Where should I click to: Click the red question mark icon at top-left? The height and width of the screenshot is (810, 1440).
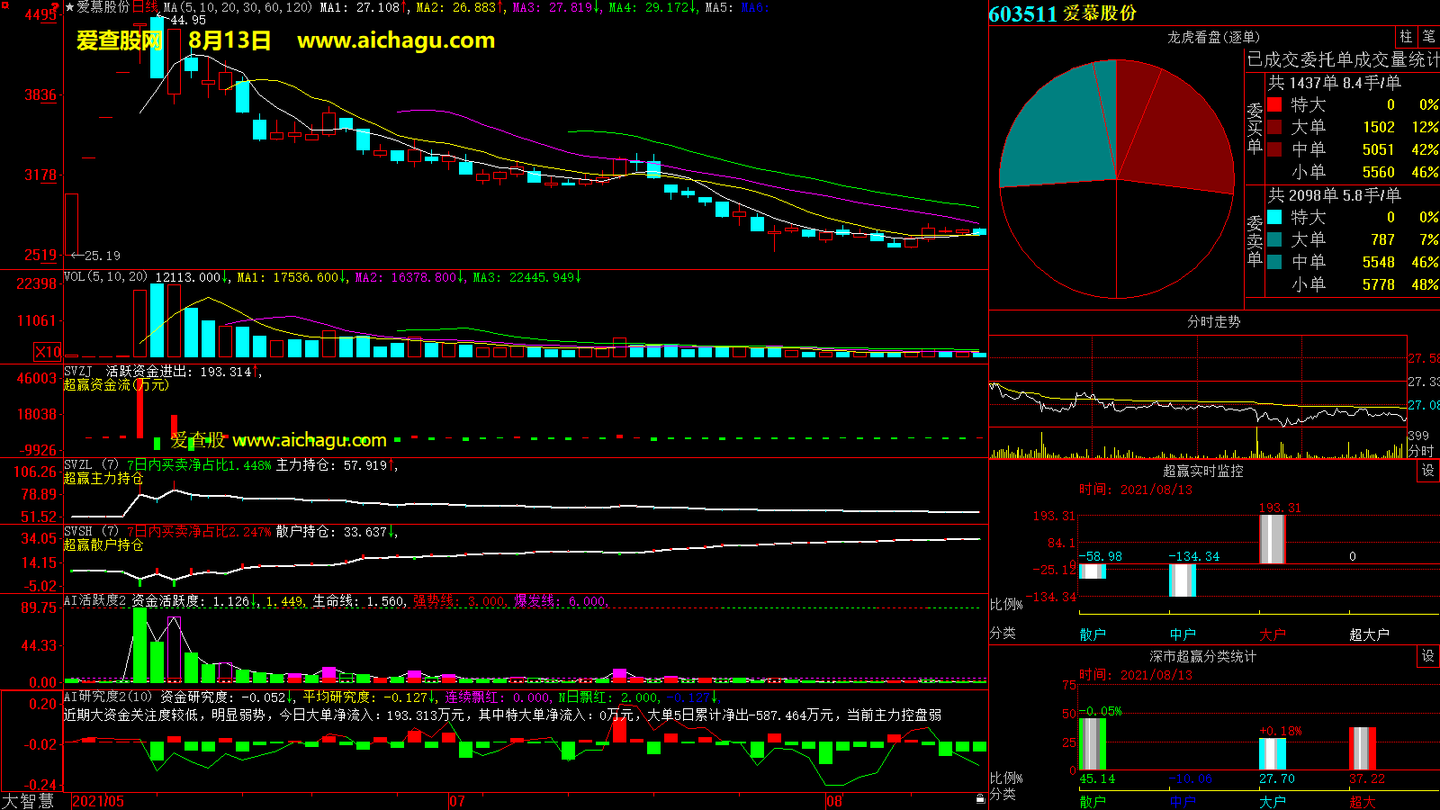pos(56,6)
